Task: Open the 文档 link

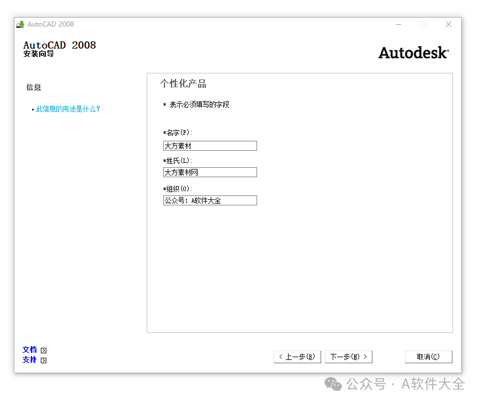Action: [29, 349]
